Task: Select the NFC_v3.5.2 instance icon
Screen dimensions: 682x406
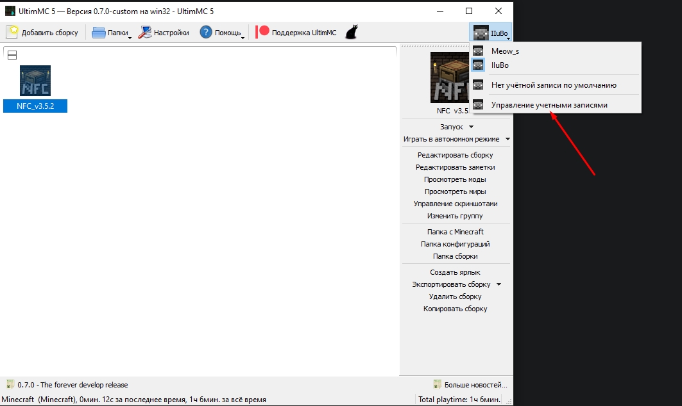Action: [35, 81]
